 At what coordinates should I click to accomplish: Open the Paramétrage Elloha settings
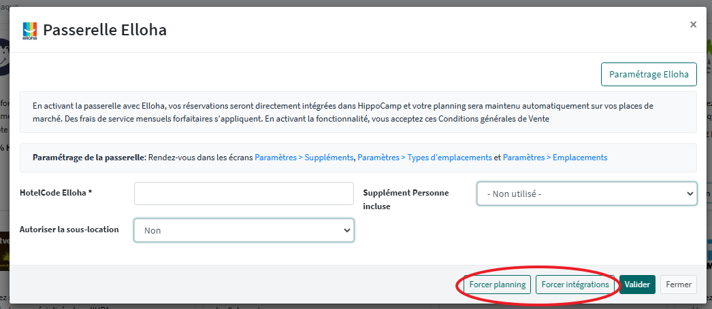[x=648, y=74]
